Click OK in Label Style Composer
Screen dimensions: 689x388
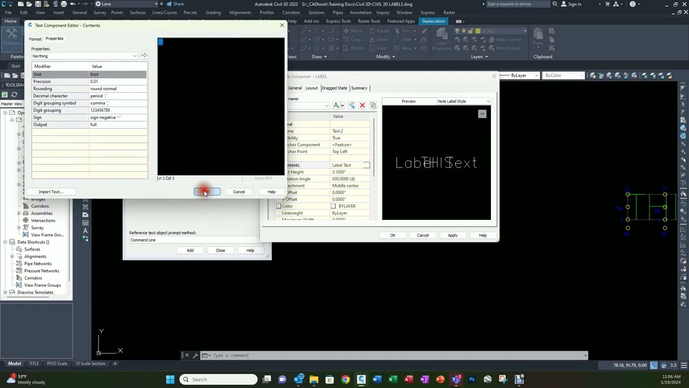(x=392, y=235)
